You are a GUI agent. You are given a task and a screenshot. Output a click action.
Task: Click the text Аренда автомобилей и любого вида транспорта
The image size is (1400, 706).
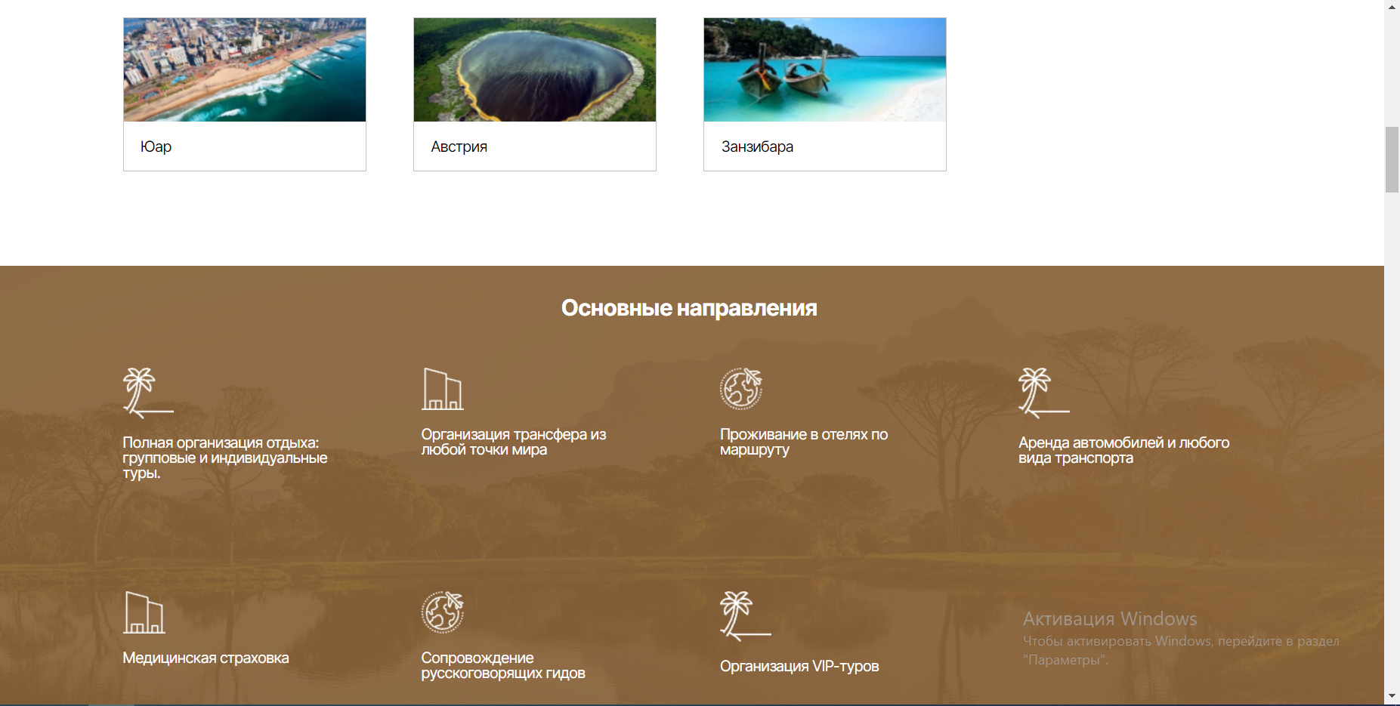point(1123,450)
